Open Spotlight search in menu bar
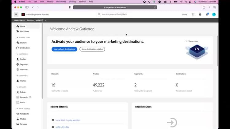230x129 pixels. pyautogui.click(x=186, y=2)
